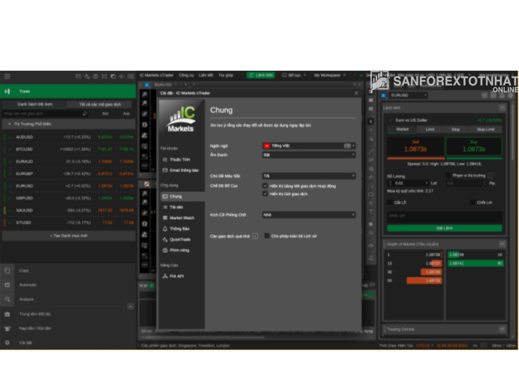
Task: Select the XTIUSD row in watchlist
Action: click(x=68, y=222)
